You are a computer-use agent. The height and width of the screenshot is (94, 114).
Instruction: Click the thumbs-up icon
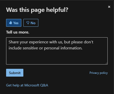(11, 23)
